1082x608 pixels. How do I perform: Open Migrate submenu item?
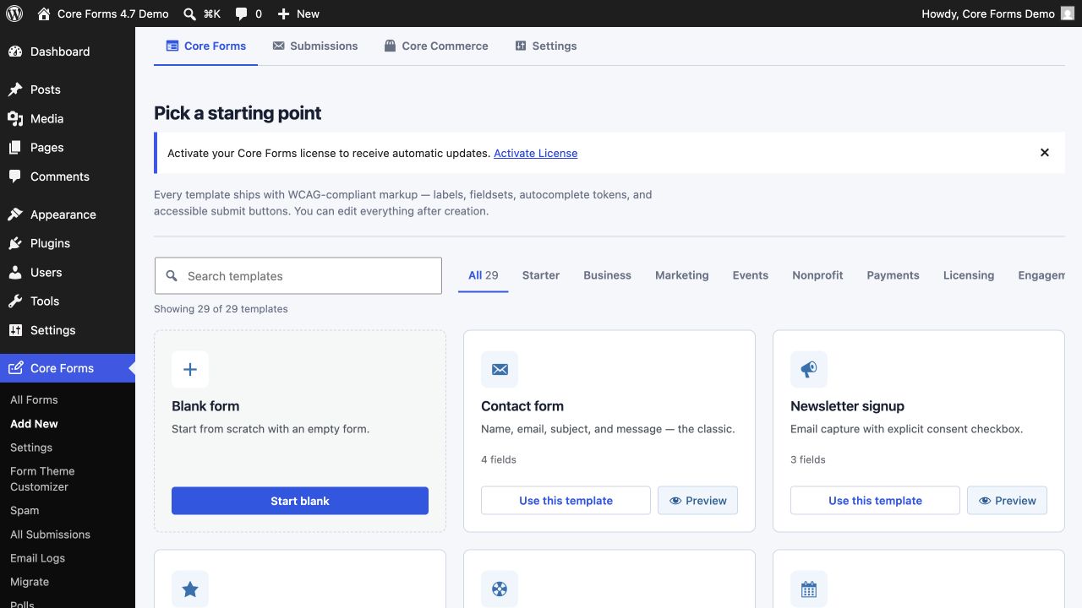coord(30,582)
